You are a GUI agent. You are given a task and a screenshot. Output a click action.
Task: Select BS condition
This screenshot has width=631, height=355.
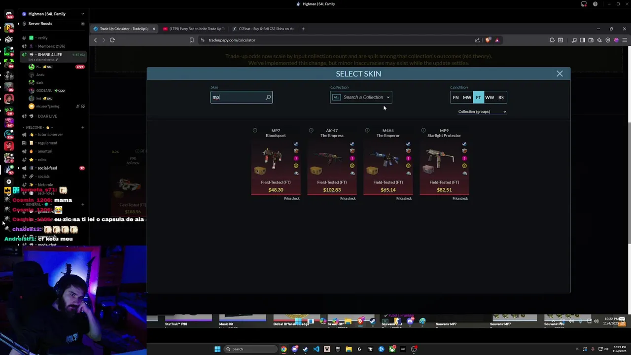[501, 98]
